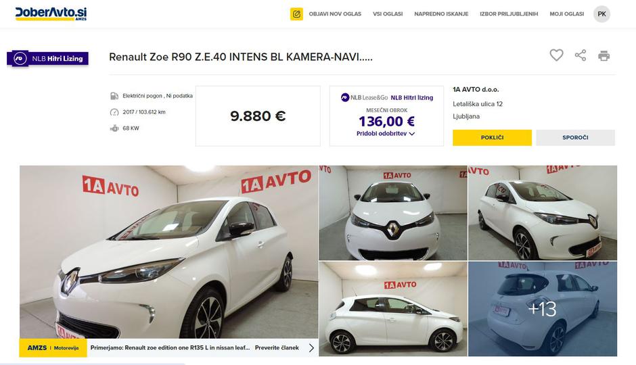Click the yellow new listing pencil icon
Screen dimensions: 636x365
pyautogui.click(x=296, y=14)
